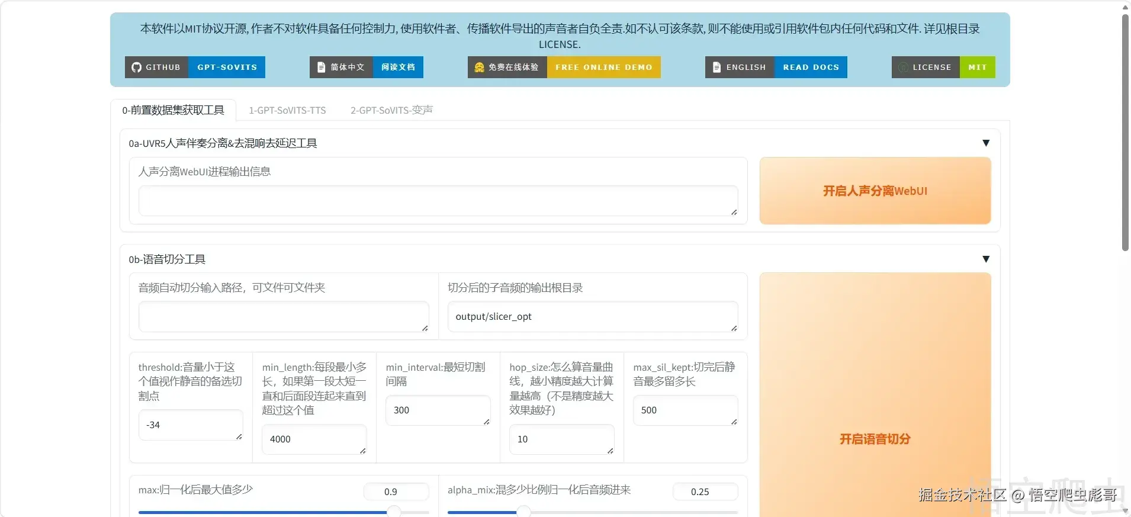The image size is (1131, 517).
Task: Switch to the 2-GPT-SoVITS-变声 tab
Action: [391, 110]
